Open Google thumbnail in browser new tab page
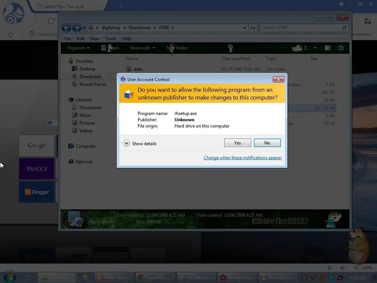 36,145
